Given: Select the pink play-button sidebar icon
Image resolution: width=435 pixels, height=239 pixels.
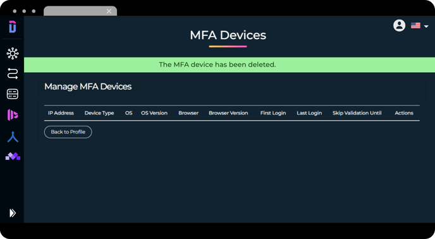Looking at the screenshot, I should point(13,115).
